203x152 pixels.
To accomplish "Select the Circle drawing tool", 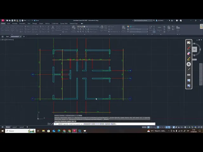I will pyautogui.click(x=12, y=28).
